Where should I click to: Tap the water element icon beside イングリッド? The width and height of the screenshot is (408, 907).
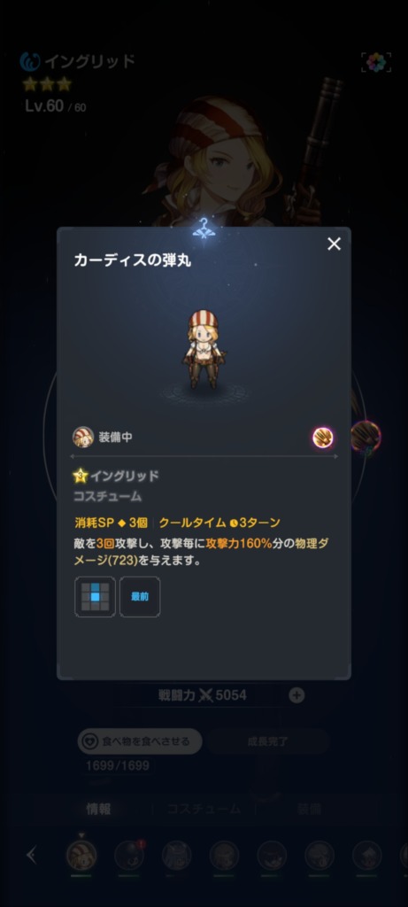[x=29, y=61]
